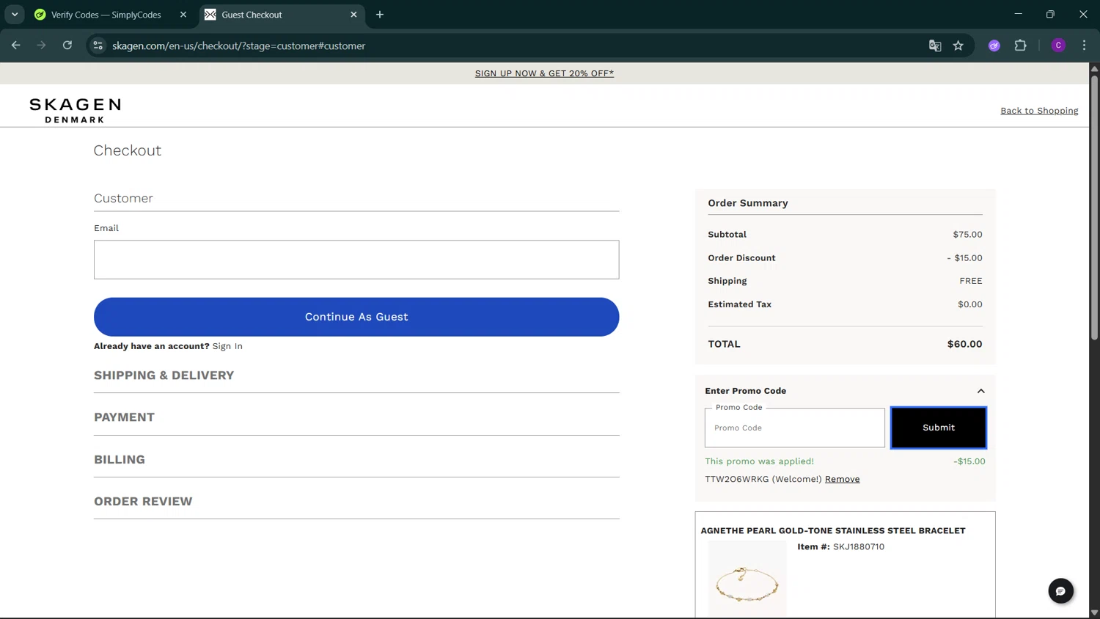
Task: Click Sign Up Now & Get 20% Off banner
Action: pos(544,73)
